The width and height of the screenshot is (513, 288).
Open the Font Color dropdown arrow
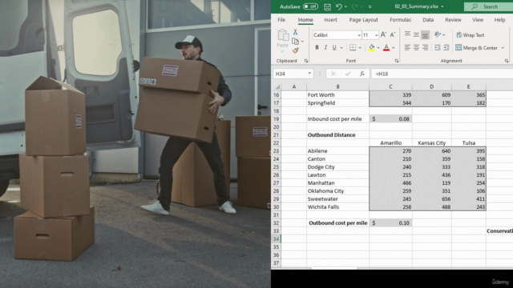click(x=394, y=48)
